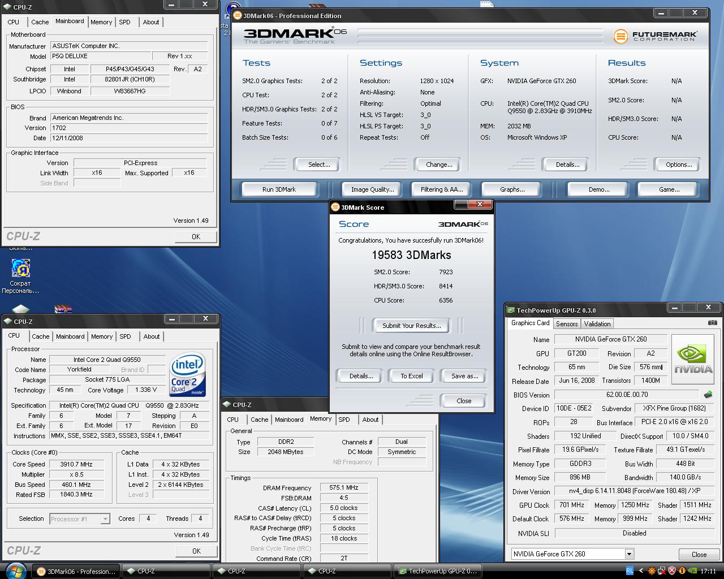Click DRAM Frequency value 575.1 MHz

point(344,487)
